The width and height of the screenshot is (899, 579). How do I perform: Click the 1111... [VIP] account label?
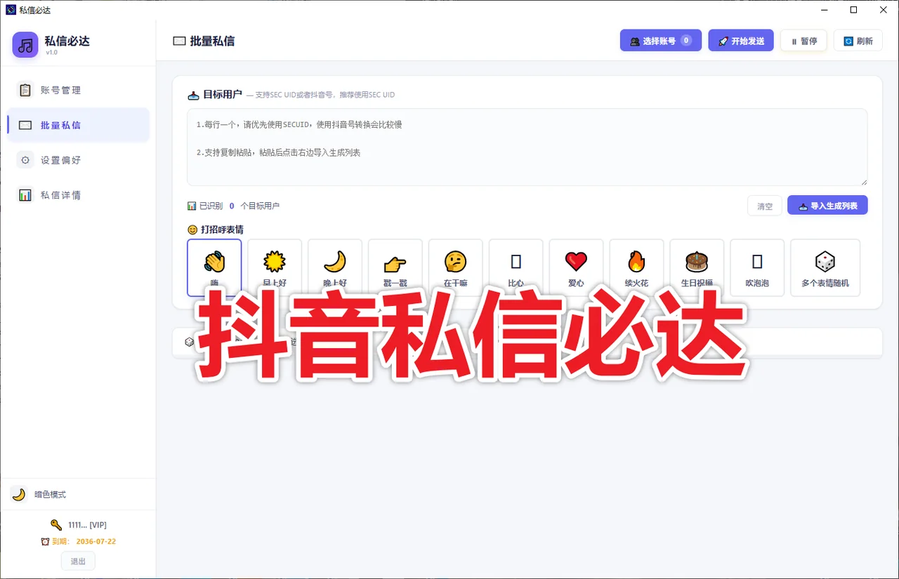[x=87, y=524]
